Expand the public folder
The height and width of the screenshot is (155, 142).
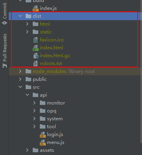pos(20,79)
